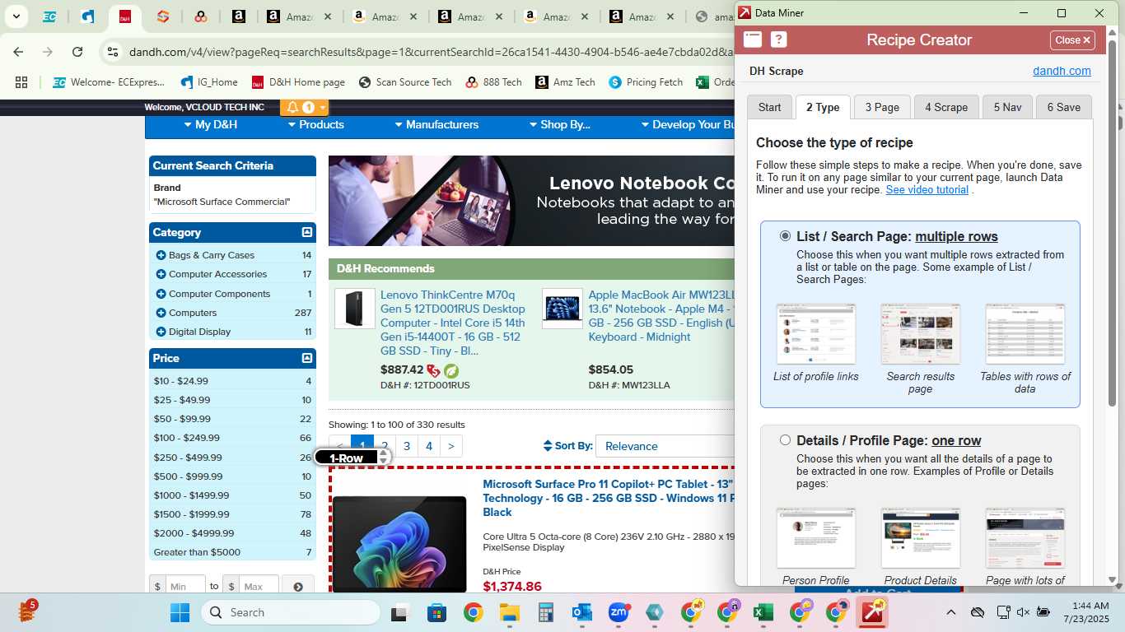
Task: Reload the current D&H page
Action: (x=77, y=52)
